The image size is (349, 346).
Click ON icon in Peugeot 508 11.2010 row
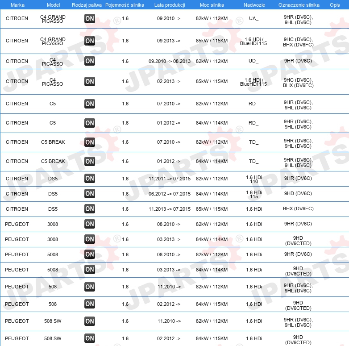90,287
